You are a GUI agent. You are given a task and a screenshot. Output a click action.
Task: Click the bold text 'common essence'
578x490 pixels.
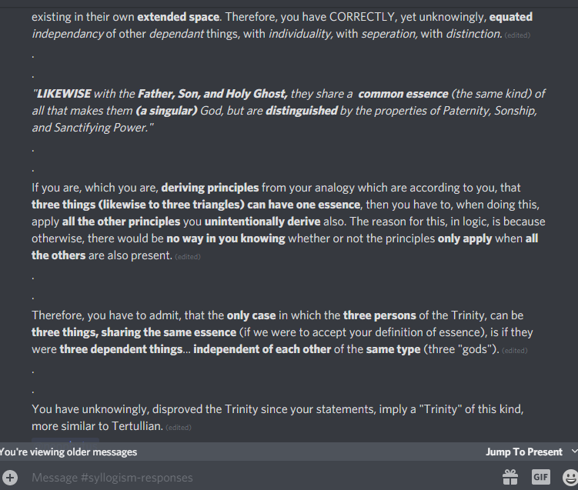[403, 94]
